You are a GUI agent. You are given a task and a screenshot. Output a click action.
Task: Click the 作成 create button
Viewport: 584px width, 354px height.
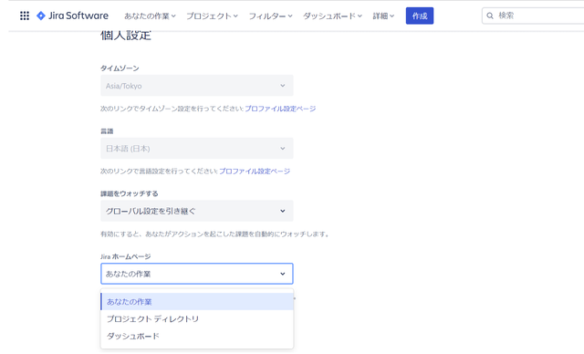pyautogui.click(x=420, y=16)
